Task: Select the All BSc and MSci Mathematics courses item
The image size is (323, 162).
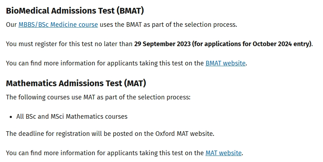Action: (x=72, y=117)
